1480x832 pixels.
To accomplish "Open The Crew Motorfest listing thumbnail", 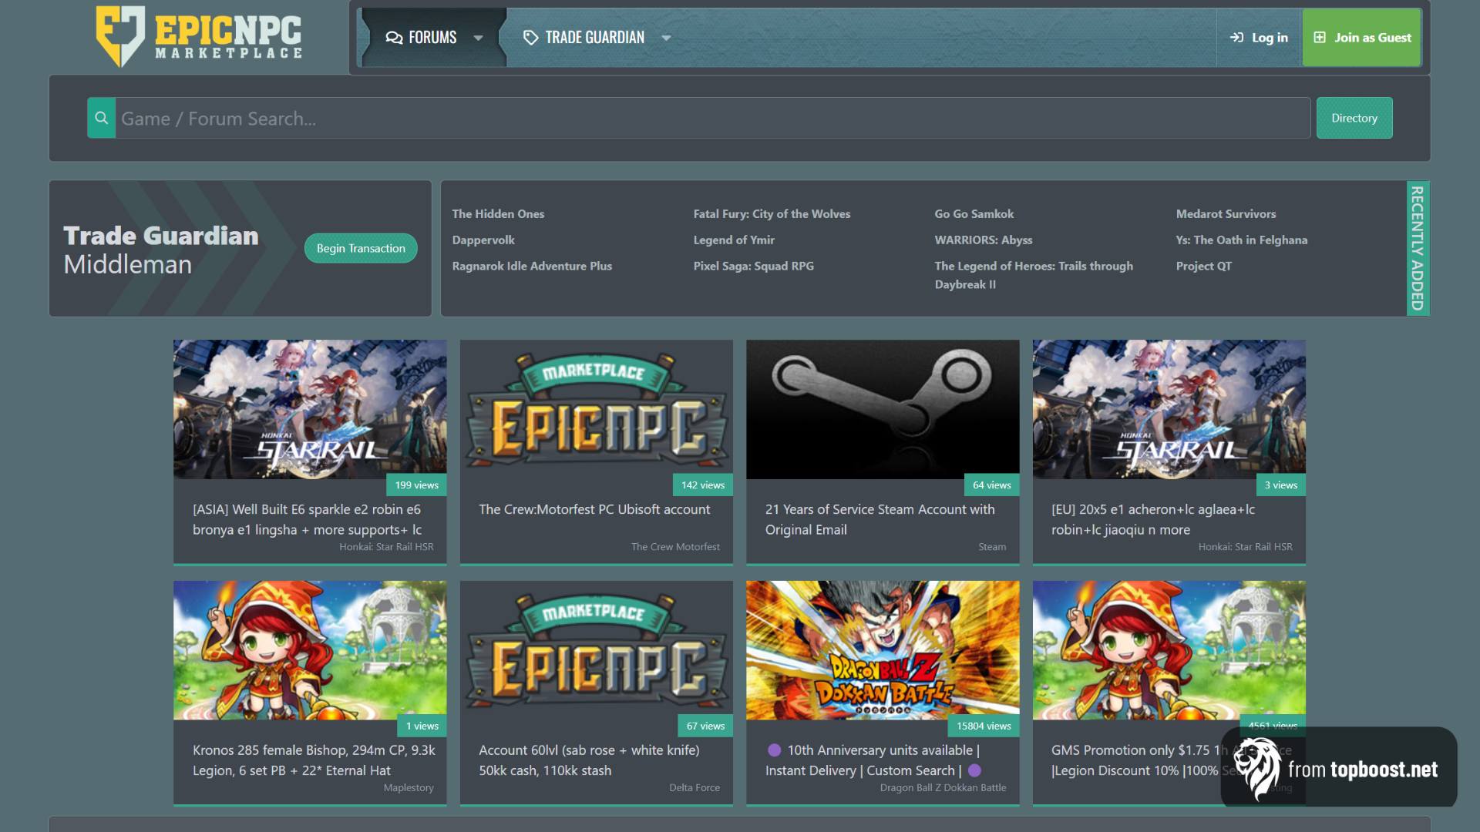I will (596, 409).
